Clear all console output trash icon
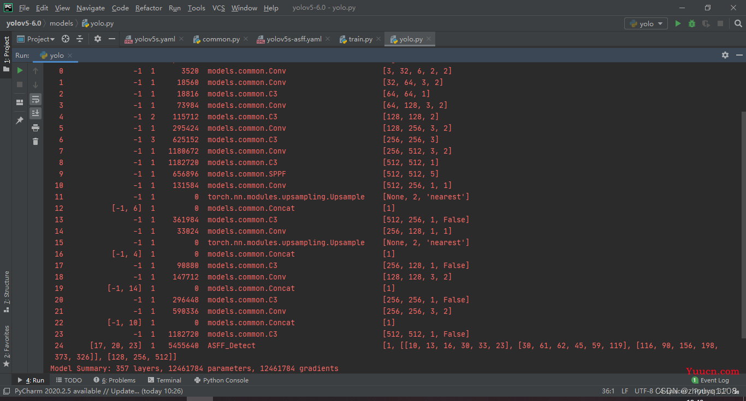 35,142
